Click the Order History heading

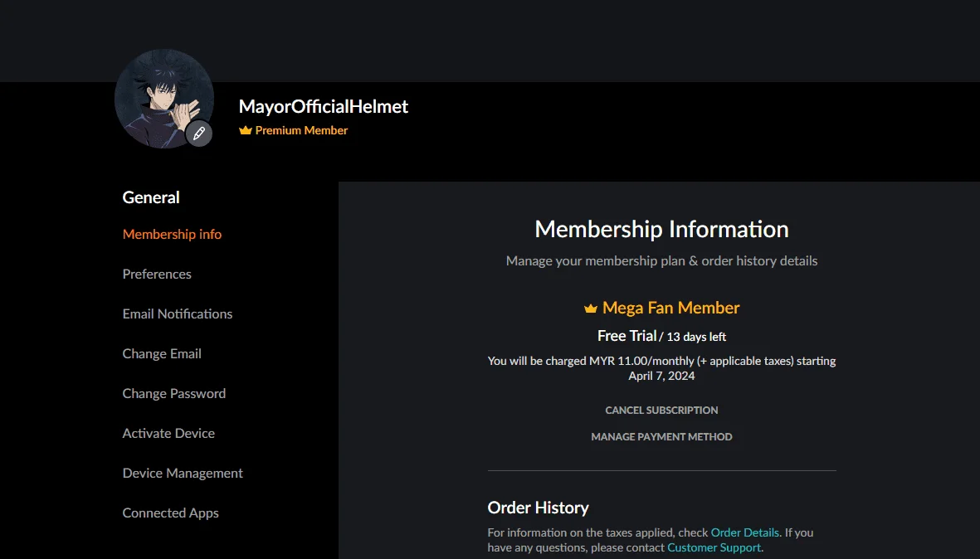tap(538, 508)
